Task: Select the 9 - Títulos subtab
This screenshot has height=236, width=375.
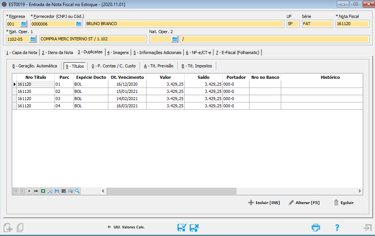Action: click(x=75, y=66)
